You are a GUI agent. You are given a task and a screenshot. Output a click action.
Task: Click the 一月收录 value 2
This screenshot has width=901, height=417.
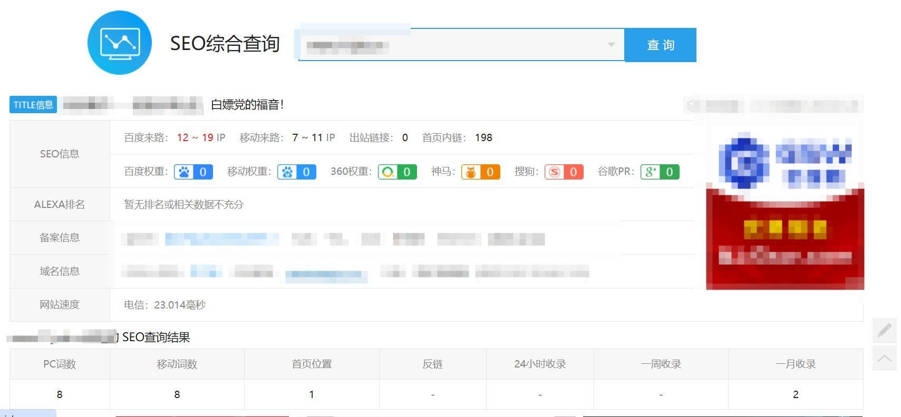tap(796, 394)
